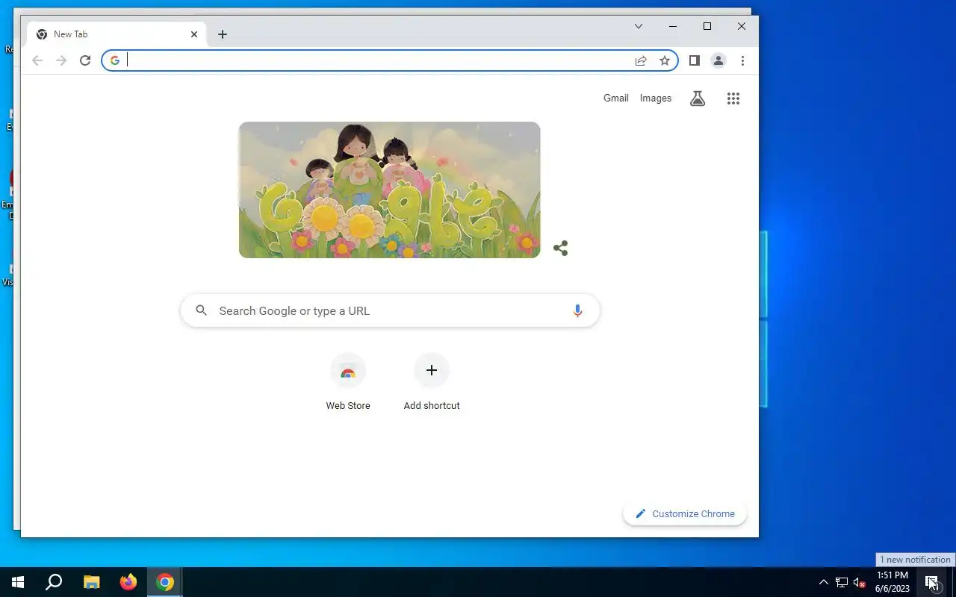956x597 pixels.
Task: Open the Images link
Action: pos(656,98)
